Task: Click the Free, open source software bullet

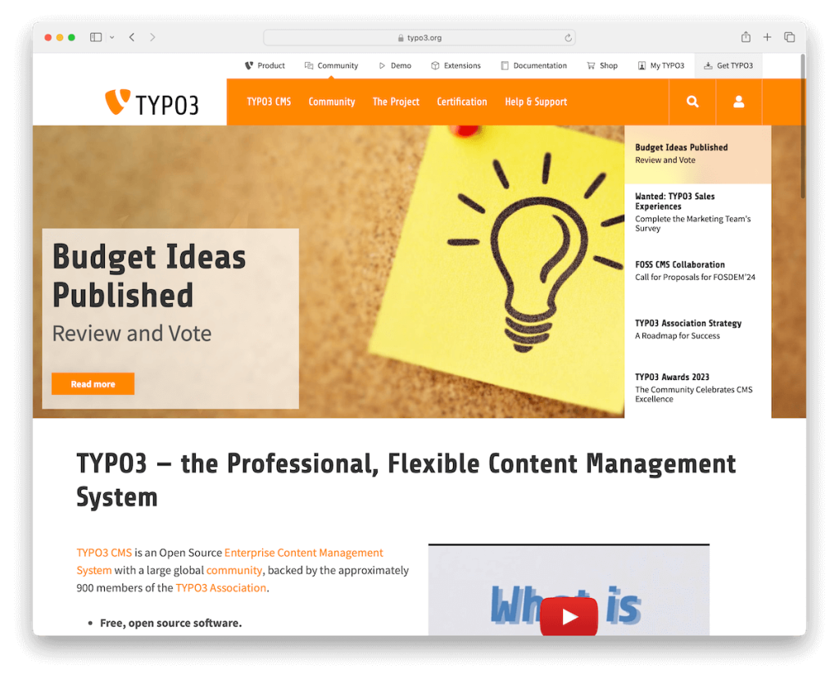Action: [170, 622]
